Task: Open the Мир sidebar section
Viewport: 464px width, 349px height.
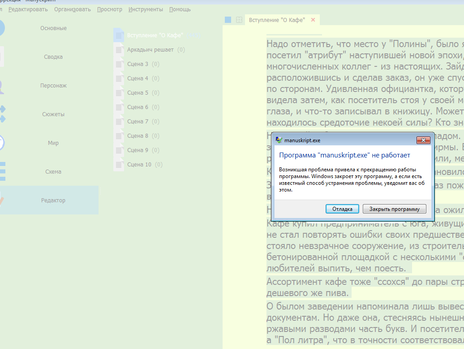Action: [x=53, y=143]
